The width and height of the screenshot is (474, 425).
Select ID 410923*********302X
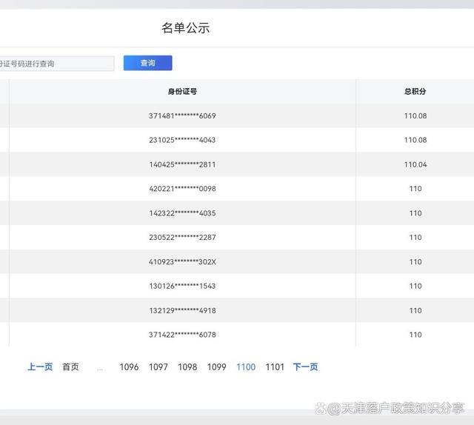182,262
